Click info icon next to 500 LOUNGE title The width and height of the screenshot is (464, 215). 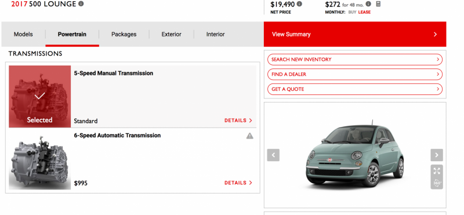[x=81, y=4]
